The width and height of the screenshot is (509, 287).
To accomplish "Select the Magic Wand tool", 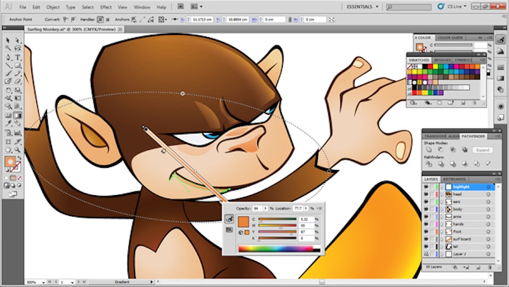I will tap(8, 48).
